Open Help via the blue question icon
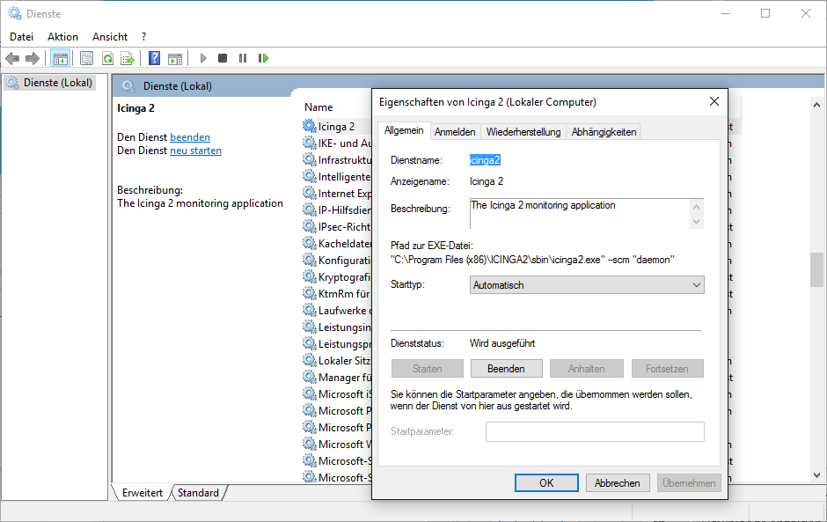 (154, 58)
